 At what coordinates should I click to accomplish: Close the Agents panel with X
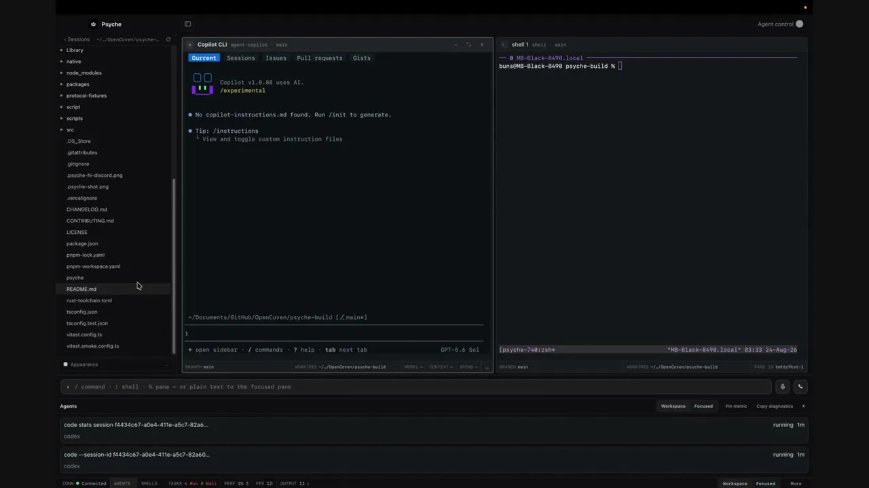pyautogui.click(x=803, y=406)
